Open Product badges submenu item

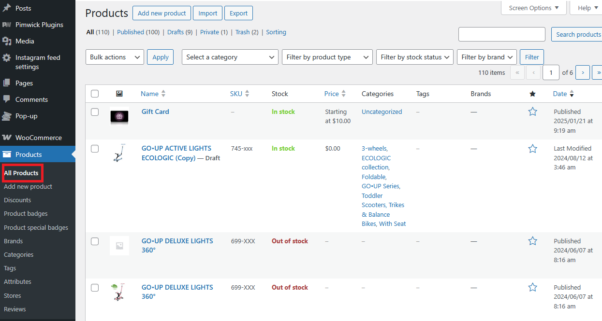pos(26,213)
